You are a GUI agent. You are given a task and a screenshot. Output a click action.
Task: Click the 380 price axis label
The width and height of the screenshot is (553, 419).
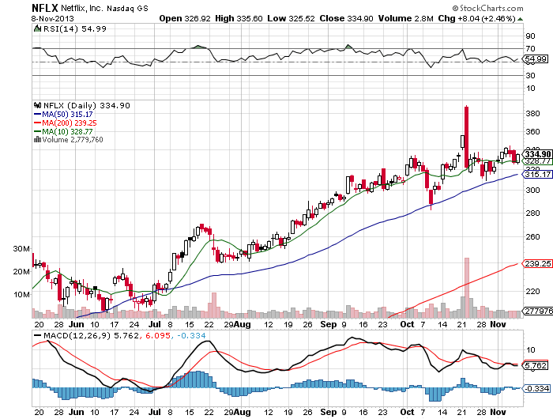point(532,114)
